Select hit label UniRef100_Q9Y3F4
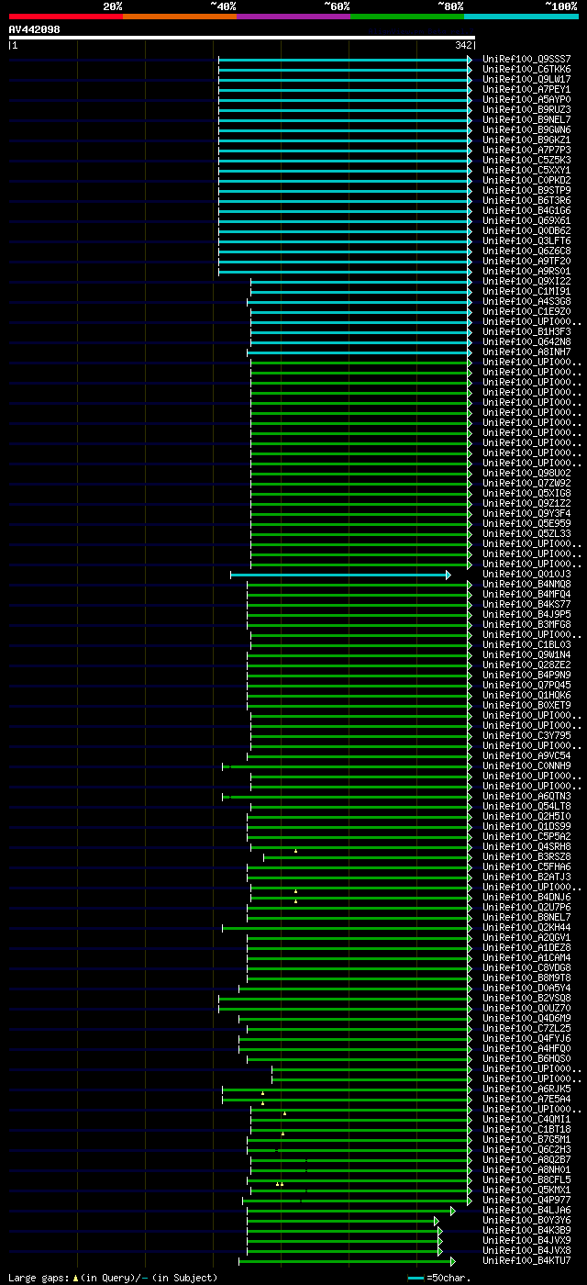The height and width of the screenshot is (1285, 587). pos(526,513)
